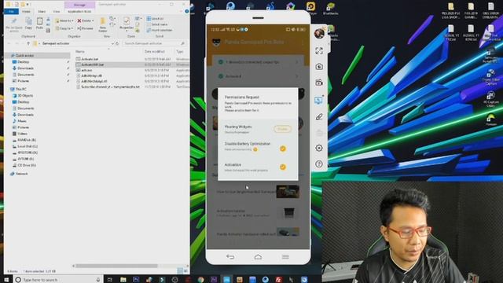Viewport: 503px width, 283px height.
Task: Open the three-dot menu in Panda Gamepad header
Action: point(302,42)
